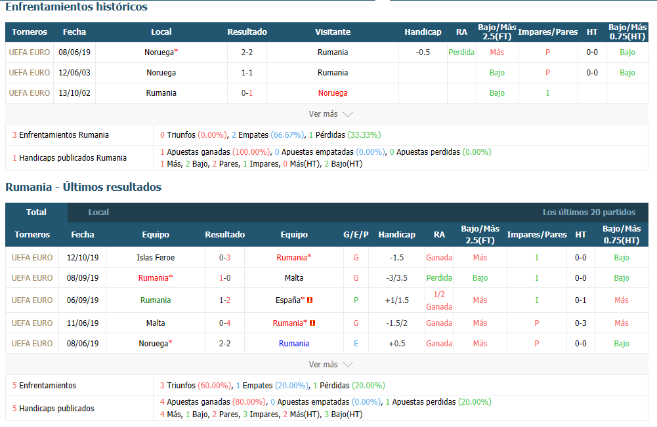Open green Rumania link in 06/09/19 row
The image size is (657, 427).
(156, 300)
